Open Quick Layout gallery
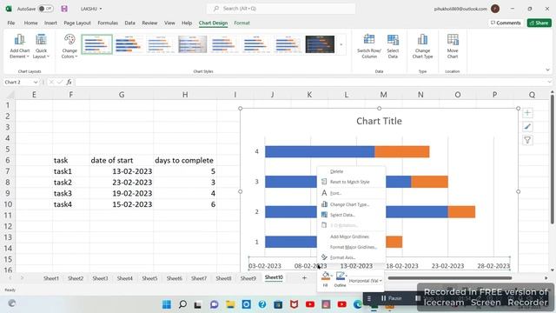Image resolution: width=556 pixels, height=313 pixels. [41, 46]
